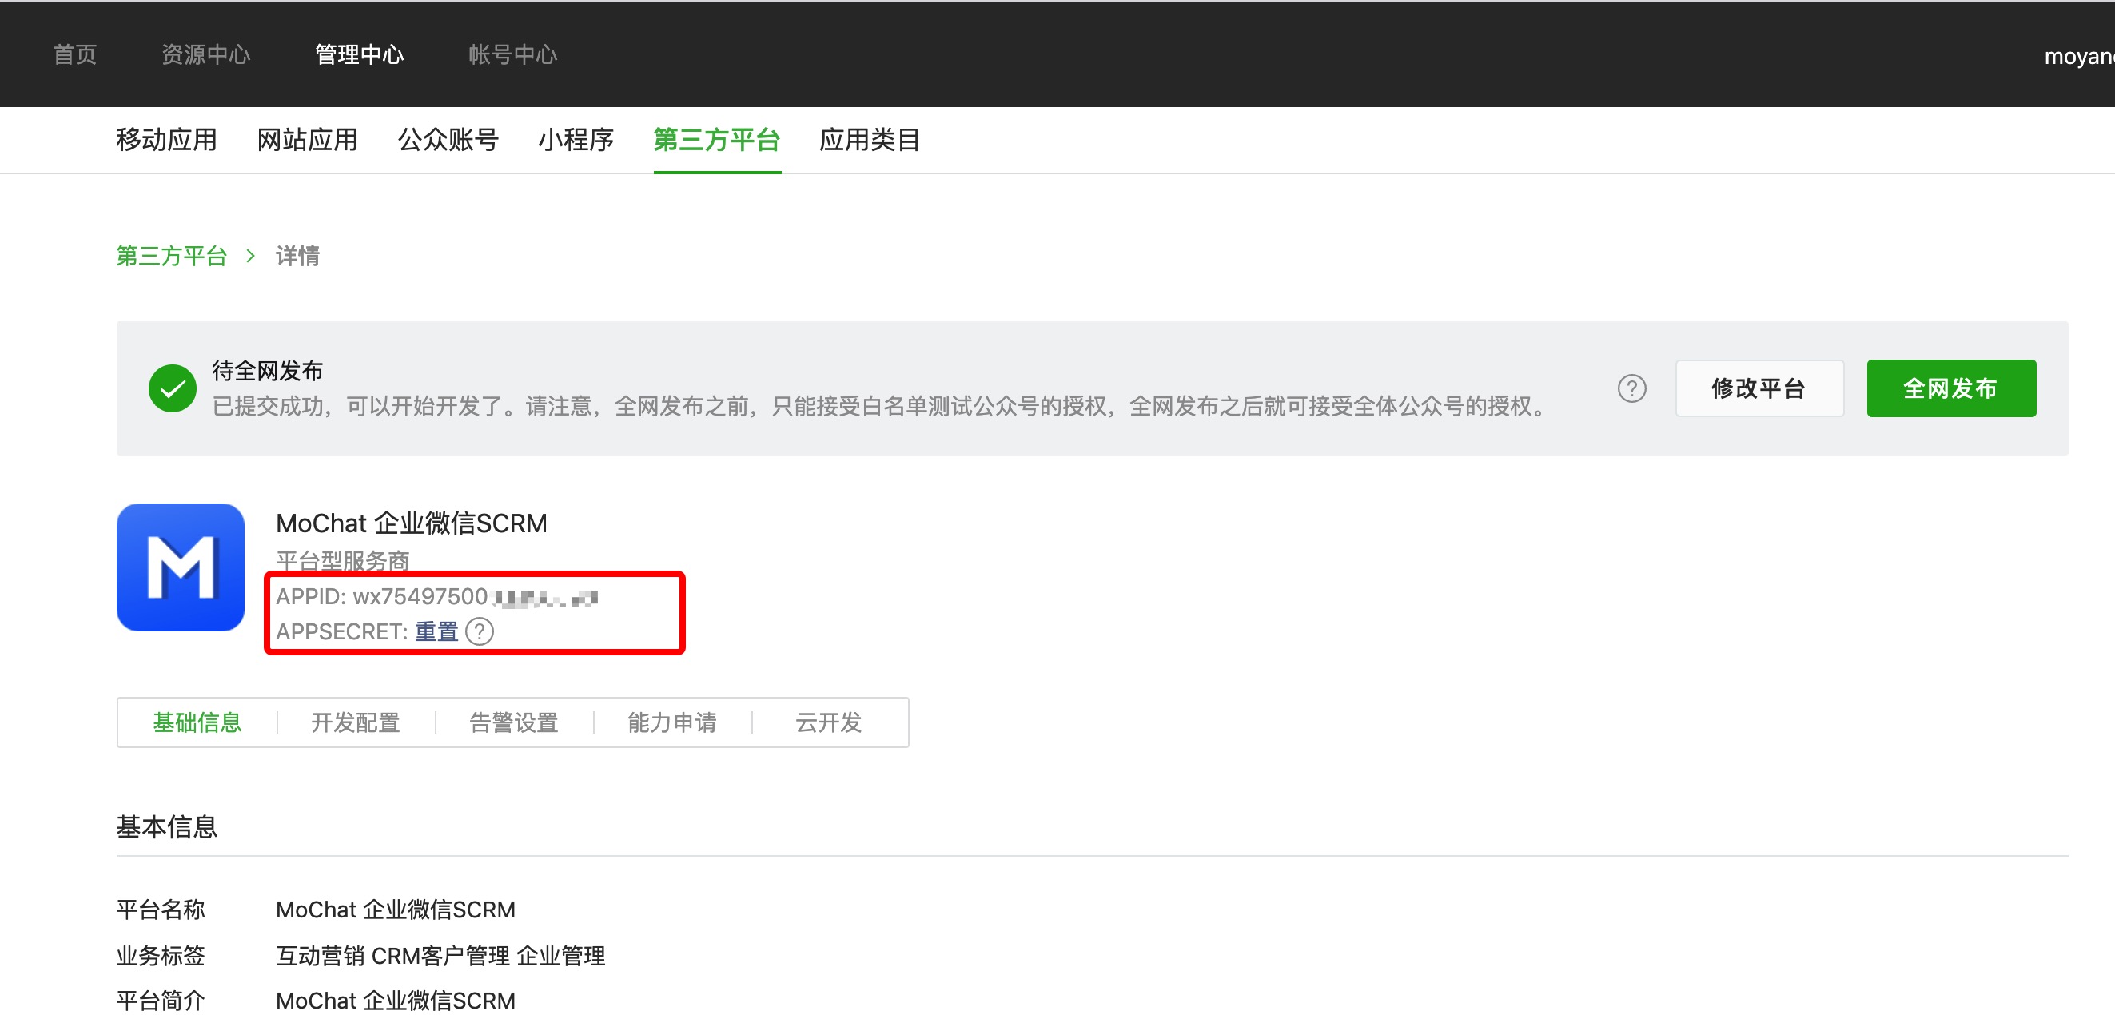Switch to the 开发配置 tab
2115x1015 pixels.
coord(355,722)
